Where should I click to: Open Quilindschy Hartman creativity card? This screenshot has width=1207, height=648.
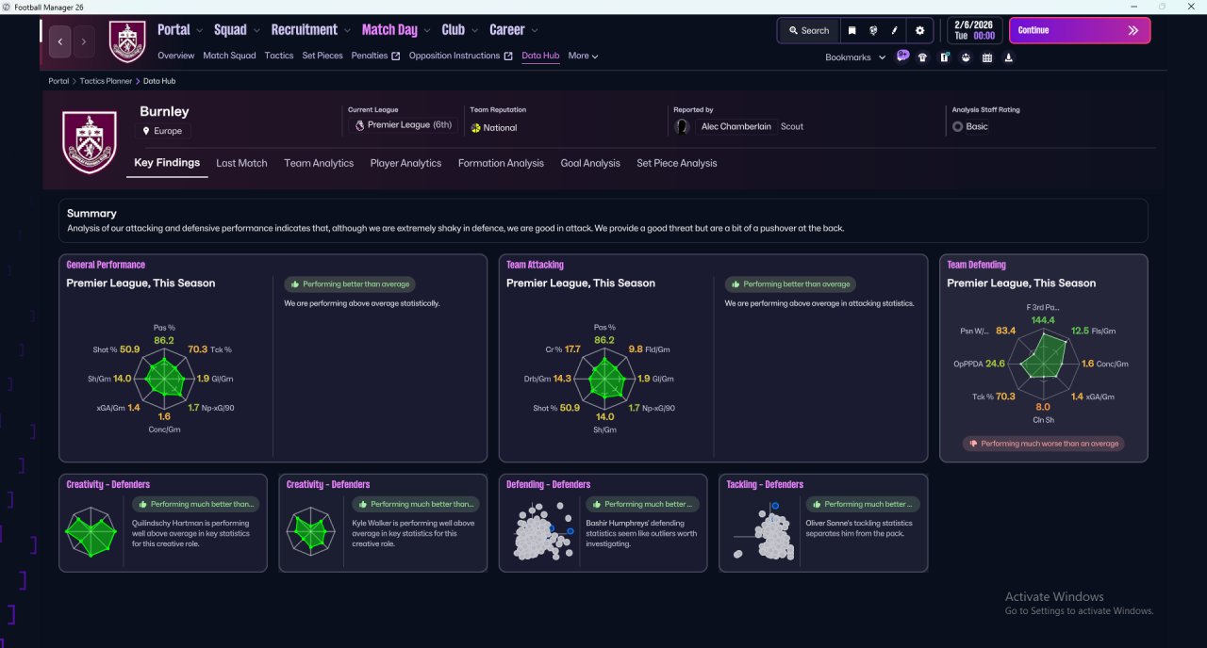163,523
